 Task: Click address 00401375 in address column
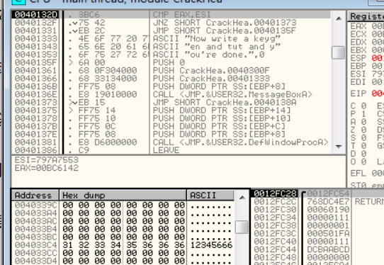[35, 111]
